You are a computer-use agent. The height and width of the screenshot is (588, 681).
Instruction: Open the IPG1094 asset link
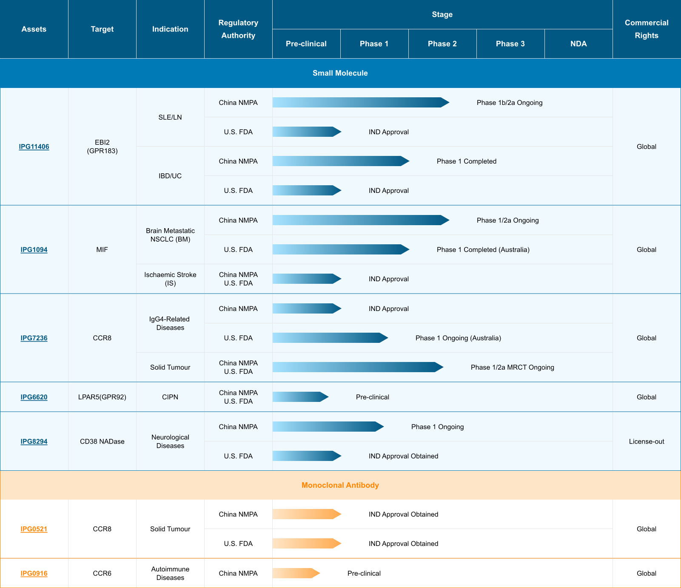(34, 250)
